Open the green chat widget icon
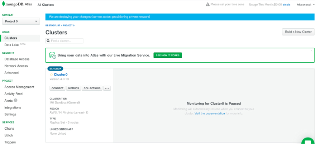315x144 pixels. (x=309, y=140)
